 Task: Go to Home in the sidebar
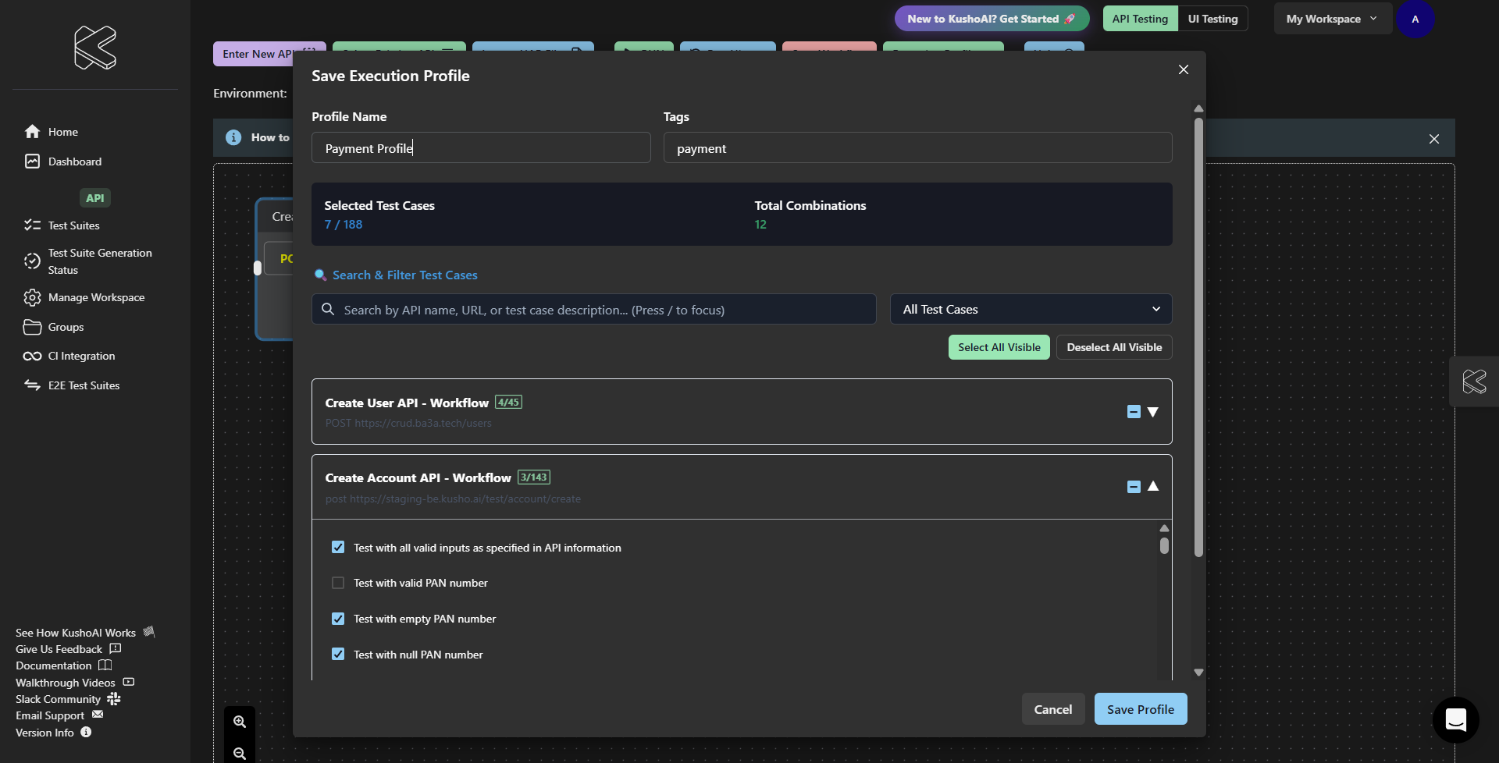click(x=62, y=132)
